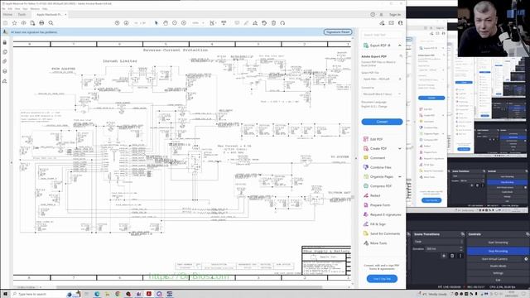530x298 pixels.
Task: Rotate the page with the rotate icon
Action: pos(264,23)
